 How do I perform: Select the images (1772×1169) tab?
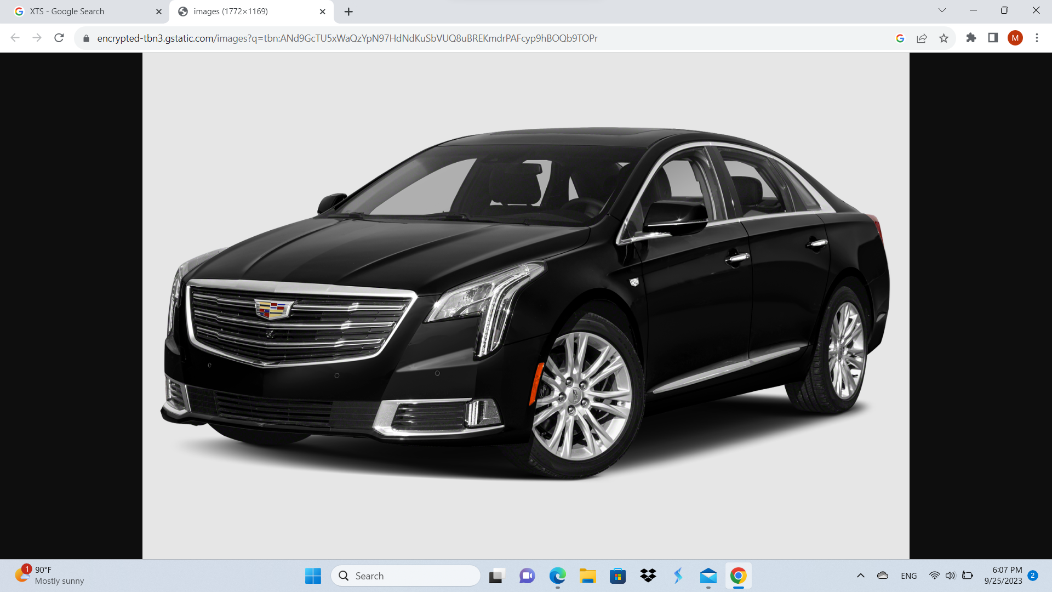251,12
